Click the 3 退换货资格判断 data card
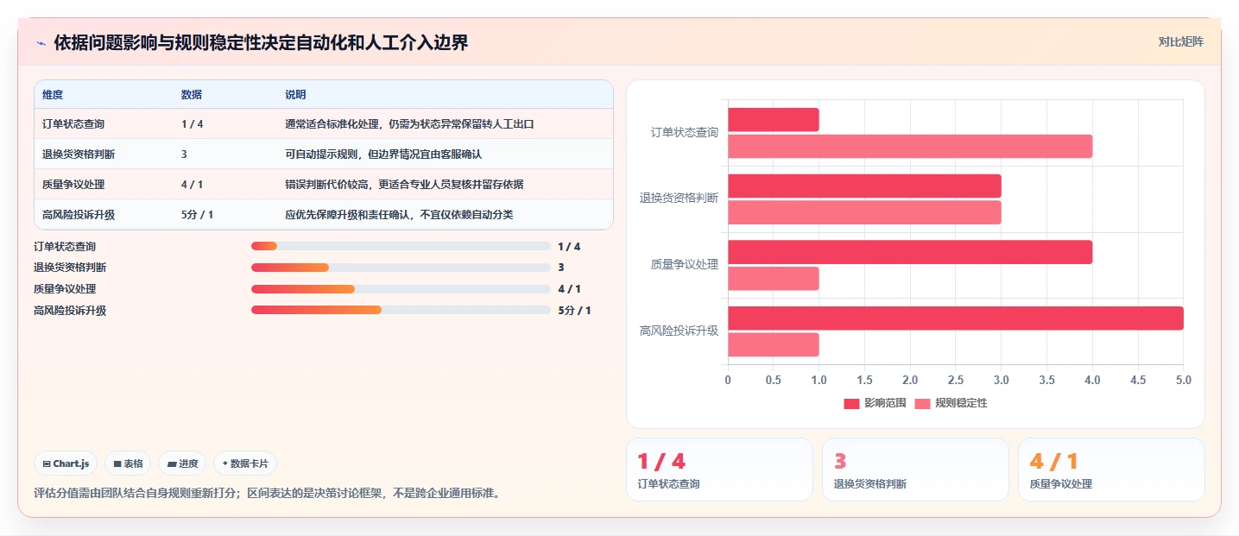This screenshot has width=1239, height=536. coord(915,470)
